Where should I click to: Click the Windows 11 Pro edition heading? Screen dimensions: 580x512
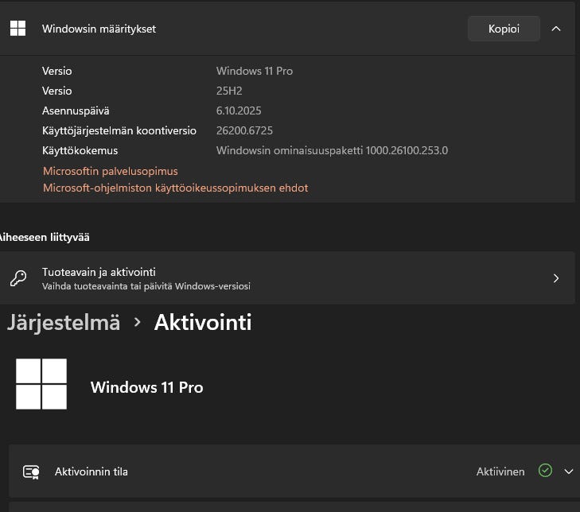tap(146, 387)
